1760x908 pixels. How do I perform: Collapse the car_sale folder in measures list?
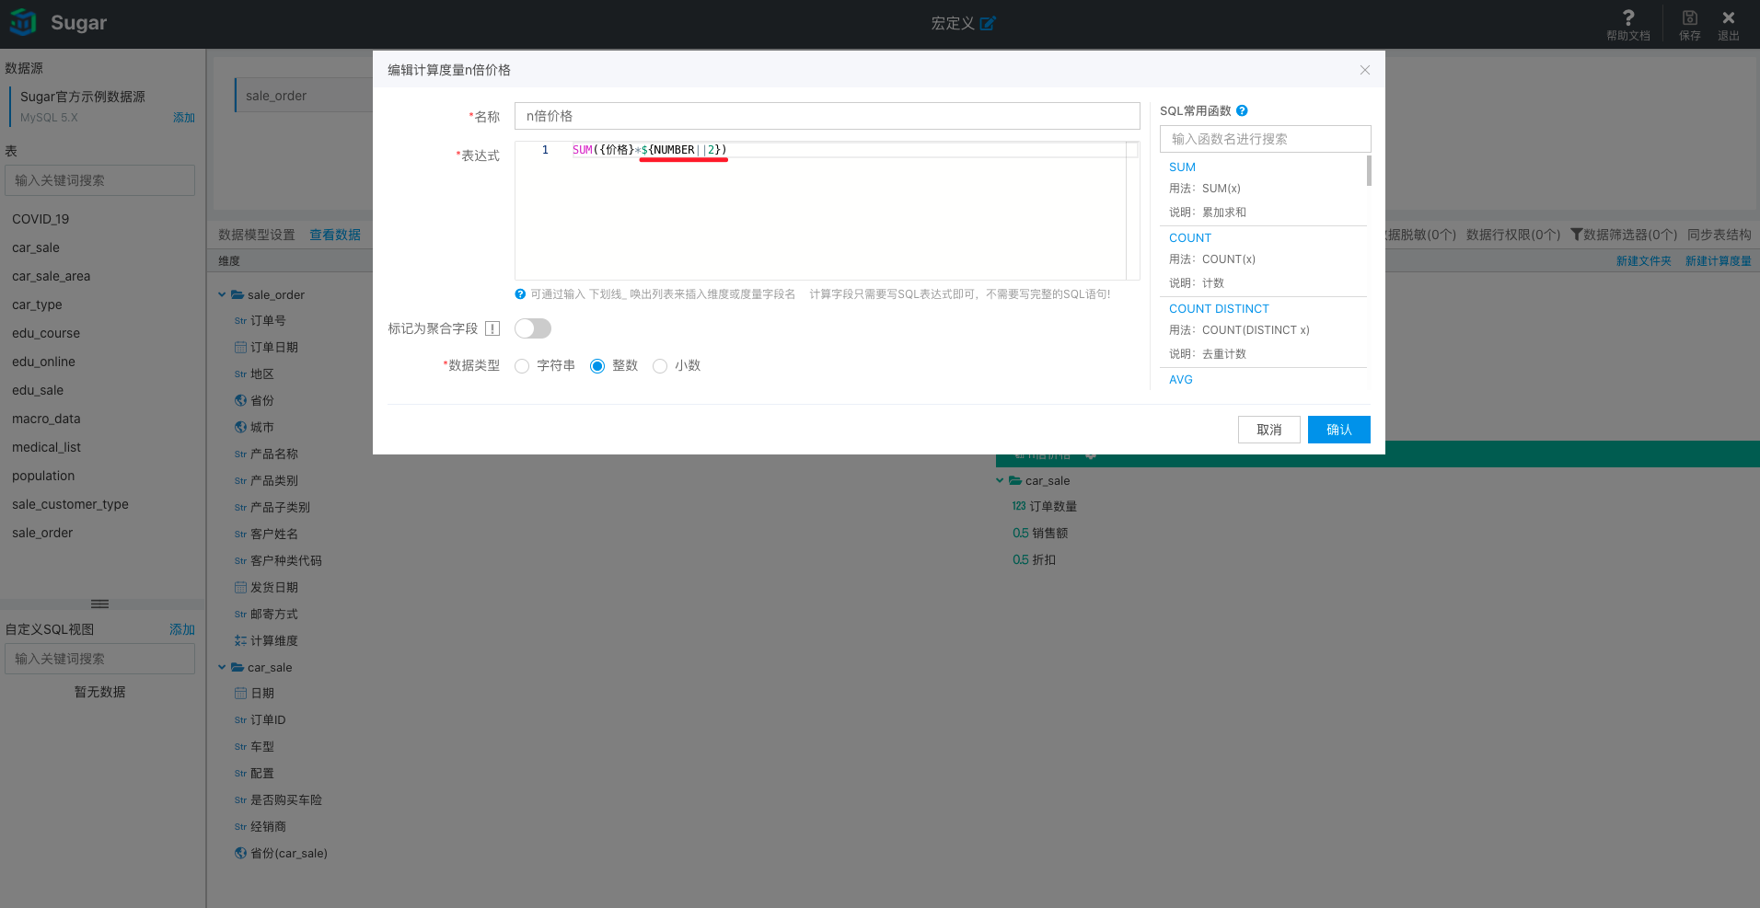tap(1000, 480)
